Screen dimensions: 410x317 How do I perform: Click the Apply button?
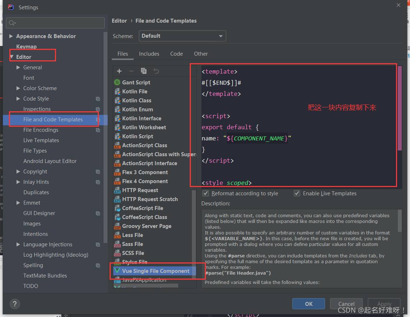coord(384,304)
